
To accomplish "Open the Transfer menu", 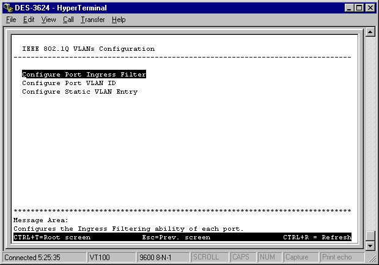I will tap(92, 20).
